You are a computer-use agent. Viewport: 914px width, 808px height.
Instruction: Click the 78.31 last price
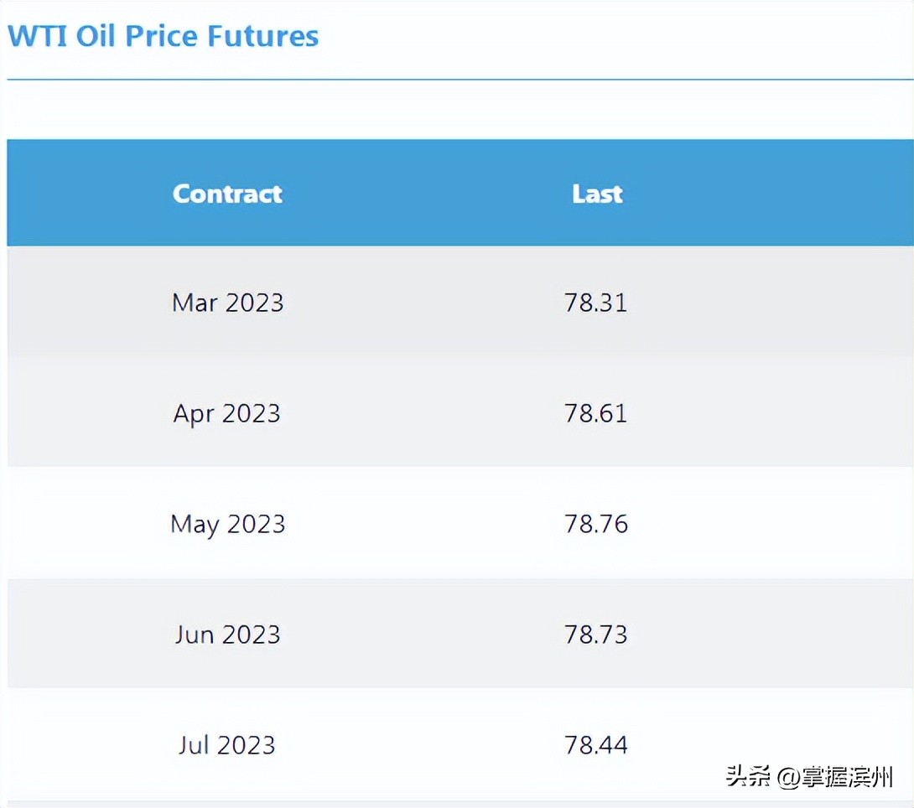tap(595, 302)
